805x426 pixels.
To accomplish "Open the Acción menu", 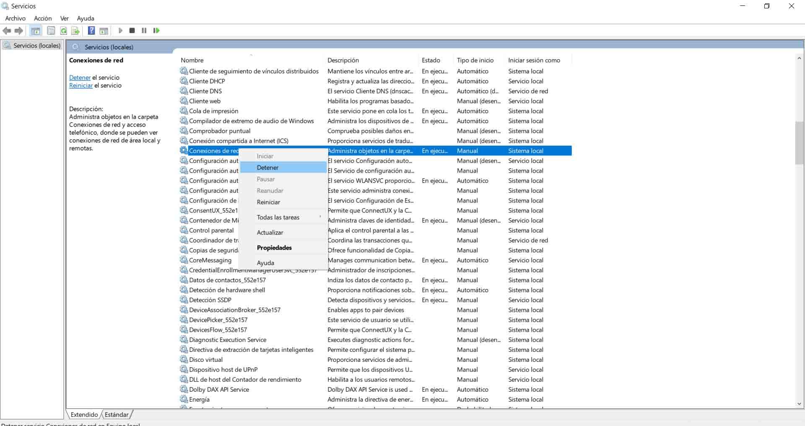I will click(x=43, y=18).
